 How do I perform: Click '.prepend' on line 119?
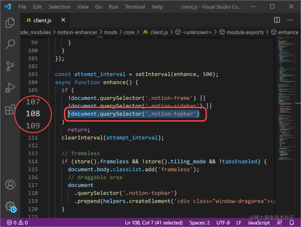87,201
